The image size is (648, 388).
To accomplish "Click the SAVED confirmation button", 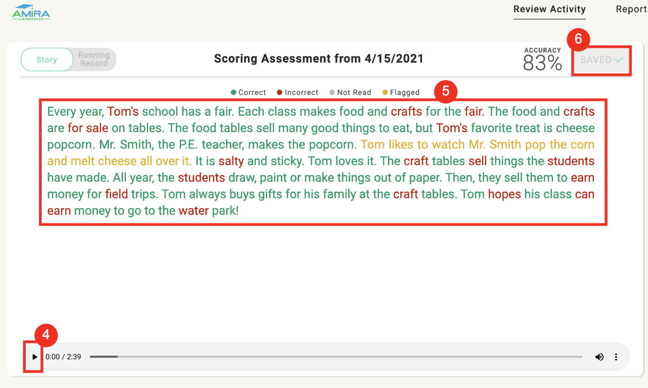I will [x=601, y=60].
